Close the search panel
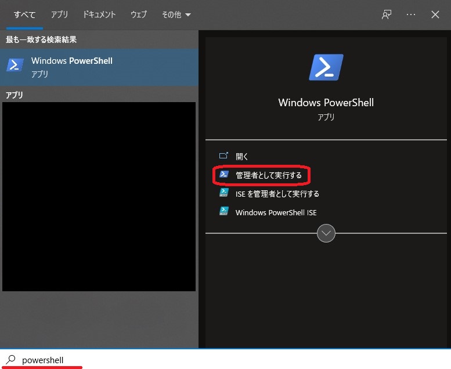This screenshot has width=451, height=369. tap(435, 15)
